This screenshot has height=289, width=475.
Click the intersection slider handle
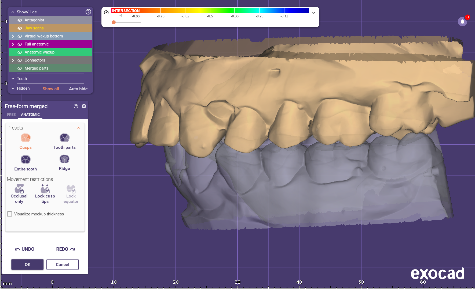(x=114, y=22)
